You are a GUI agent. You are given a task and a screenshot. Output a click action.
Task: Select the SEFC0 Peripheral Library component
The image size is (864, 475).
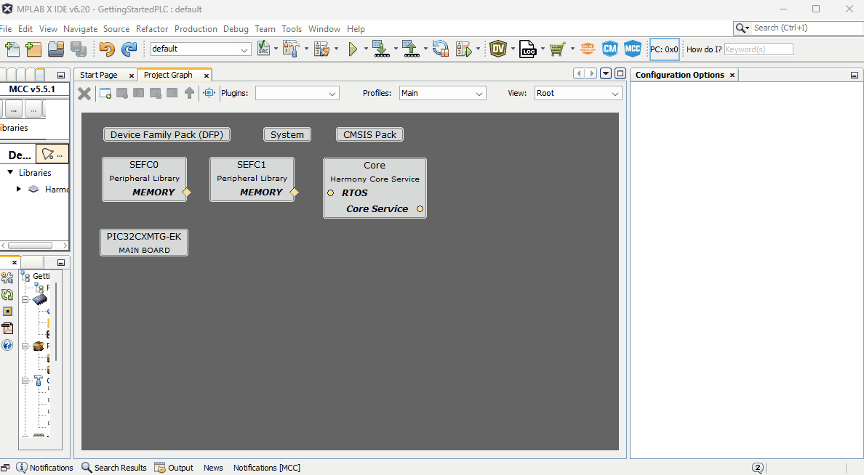tap(145, 179)
